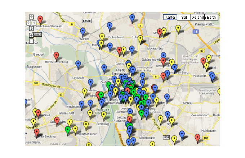245x158 pixels.
Task: Switch to the Karte map view
Action: click(x=170, y=17)
